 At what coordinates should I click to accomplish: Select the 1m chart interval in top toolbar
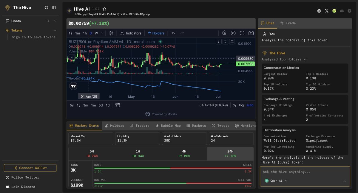coord(78,33)
